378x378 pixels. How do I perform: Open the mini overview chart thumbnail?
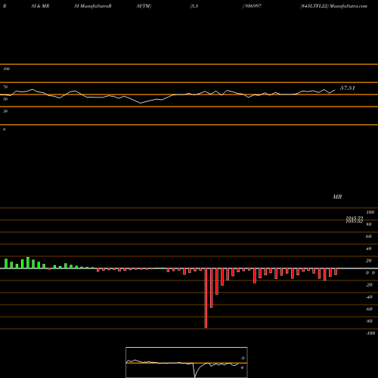pyautogui.click(x=187, y=362)
